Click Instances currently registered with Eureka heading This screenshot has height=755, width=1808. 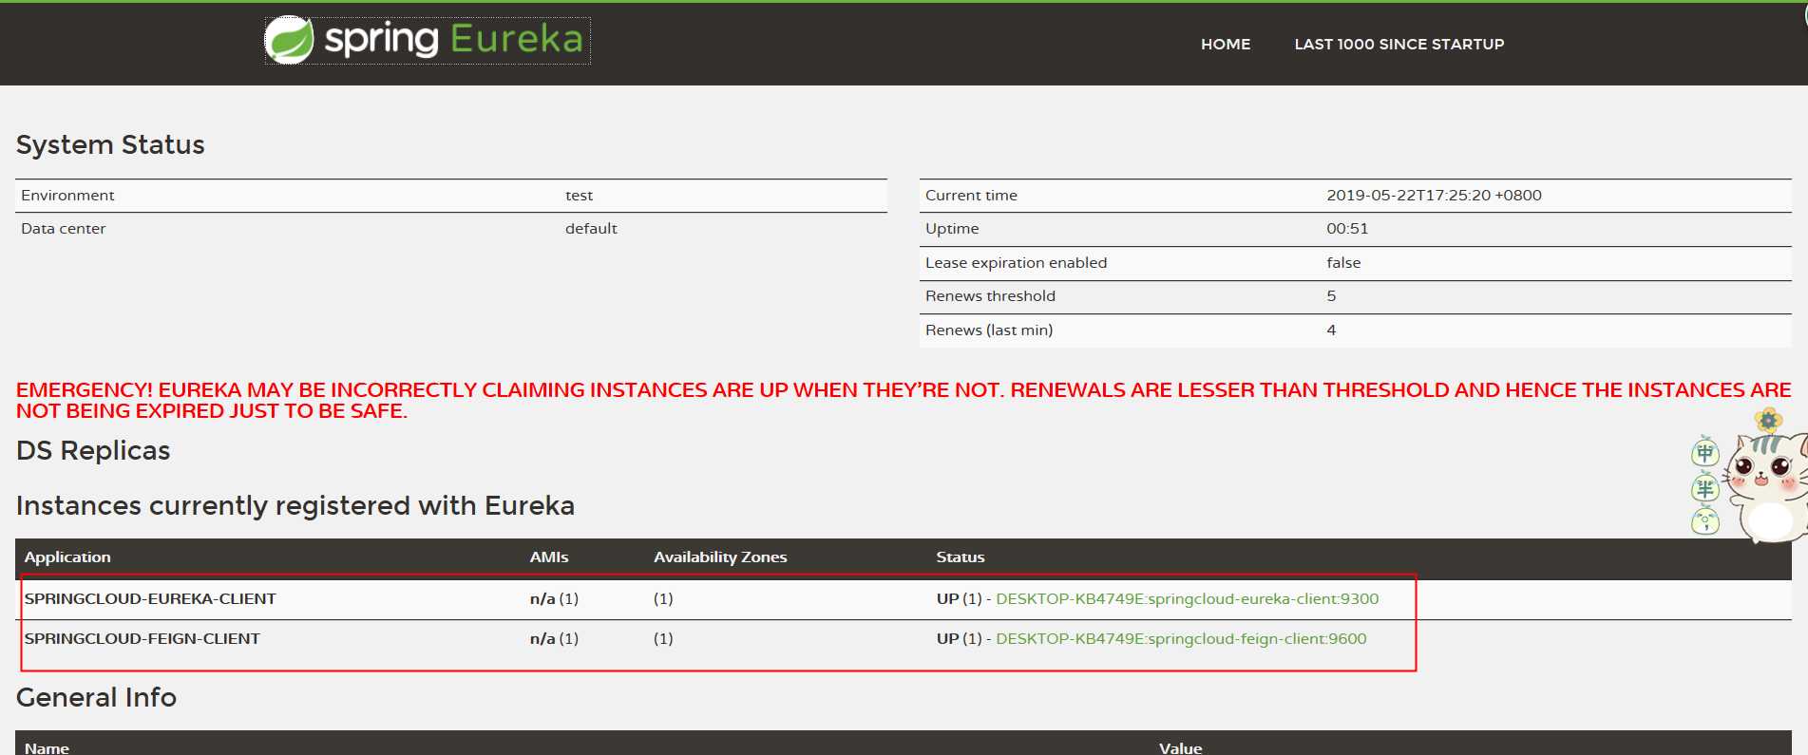tap(295, 505)
